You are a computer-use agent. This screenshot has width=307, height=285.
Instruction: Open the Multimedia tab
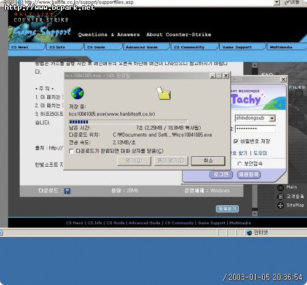pos(287,47)
